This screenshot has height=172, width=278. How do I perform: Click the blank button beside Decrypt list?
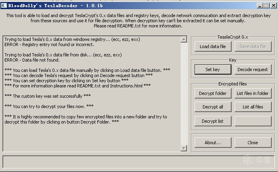click(253, 121)
